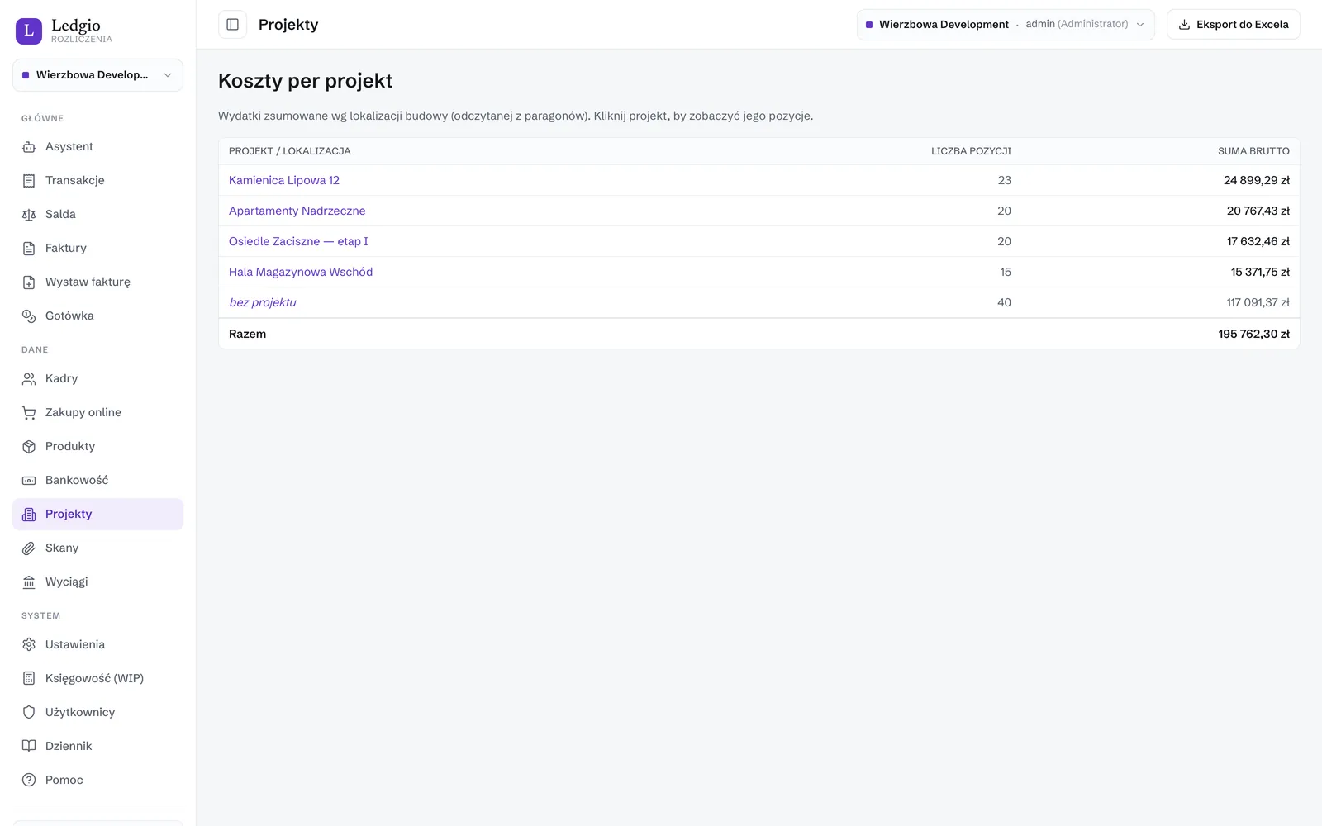Open Ustawienia settings page
1322x826 pixels.
click(x=97, y=645)
